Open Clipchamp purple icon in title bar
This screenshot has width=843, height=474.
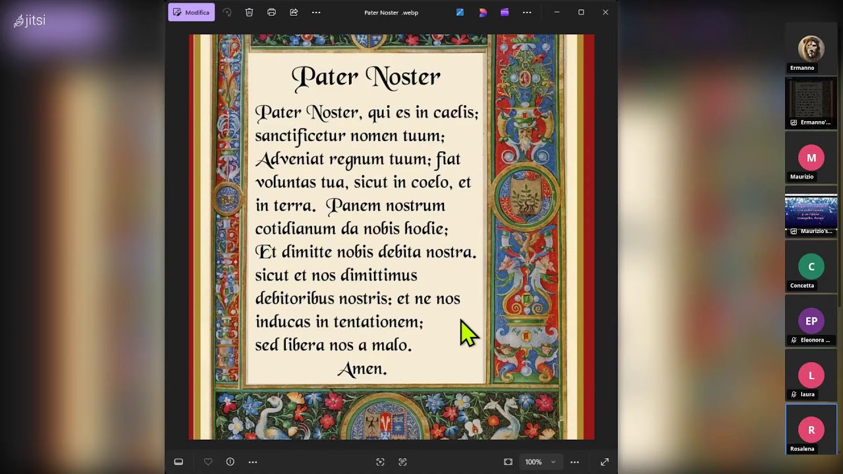tap(504, 13)
